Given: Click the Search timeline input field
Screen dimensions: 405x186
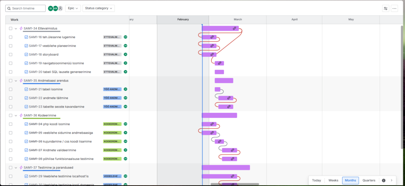Looking at the screenshot, I should [26, 8].
